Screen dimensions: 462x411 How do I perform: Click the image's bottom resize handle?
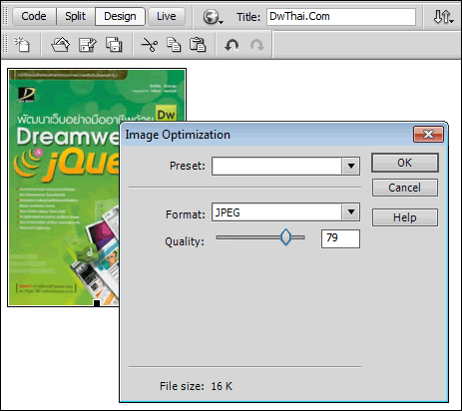(97, 303)
